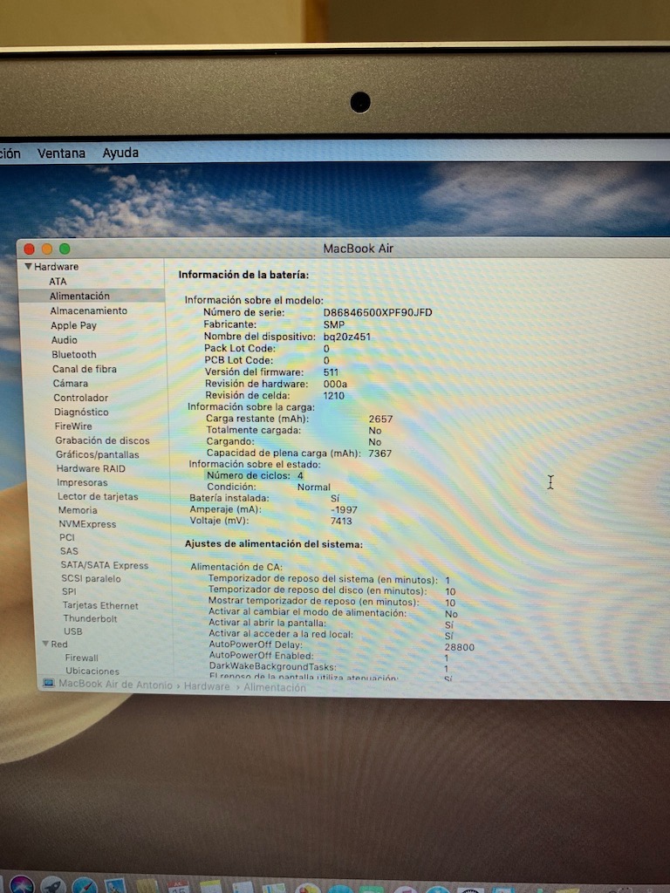Click the AutoPowerOff Delay value 28800
This screenshot has width=670, height=893.
[459, 647]
